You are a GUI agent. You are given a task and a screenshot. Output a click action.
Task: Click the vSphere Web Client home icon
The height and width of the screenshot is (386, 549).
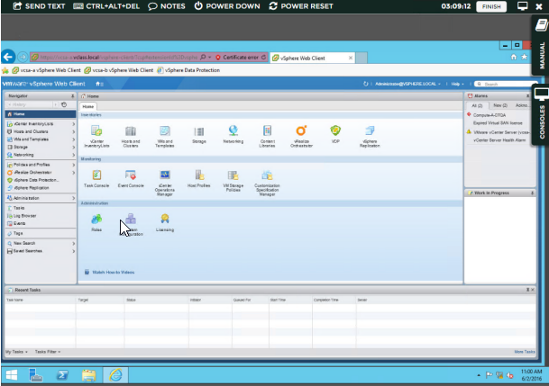(99, 84)
